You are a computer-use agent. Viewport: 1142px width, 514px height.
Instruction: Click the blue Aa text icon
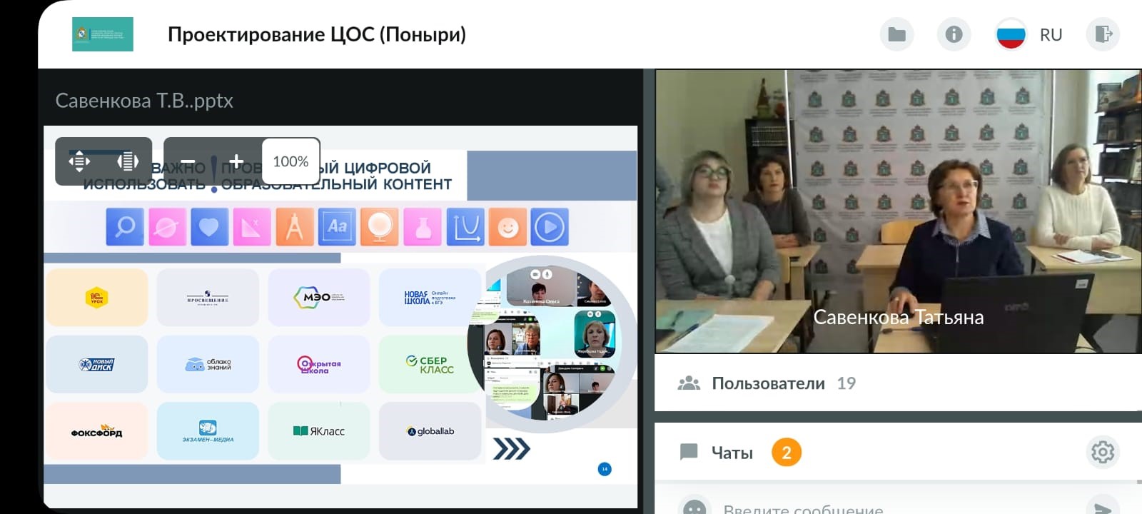pos(337,227)
